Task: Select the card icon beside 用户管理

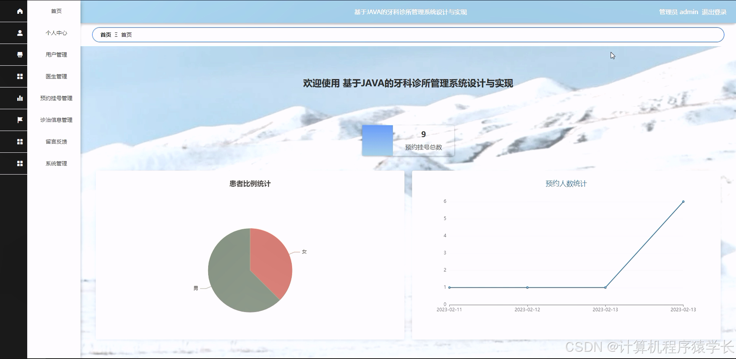Action: [x=19, y=54]
